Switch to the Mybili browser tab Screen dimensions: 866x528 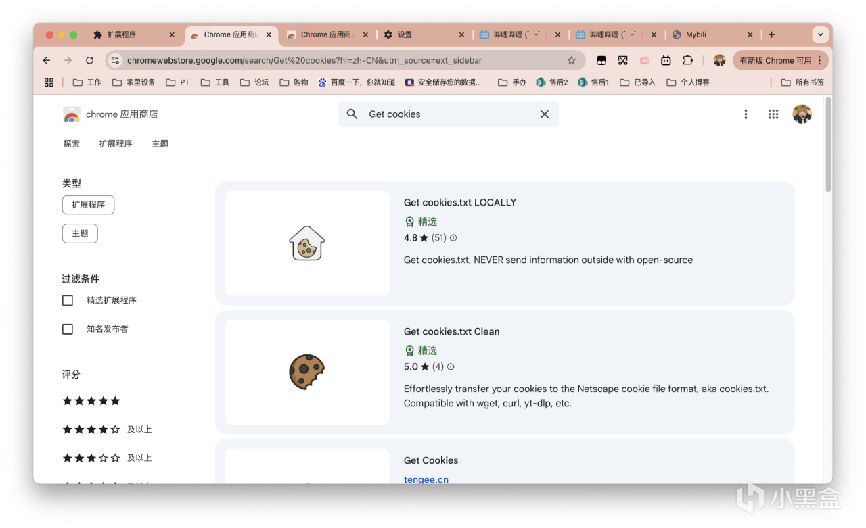(712, 34)
